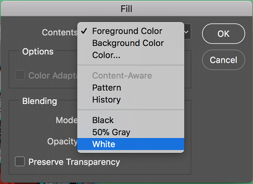Pick the highlighted White option
This screenshot has width=253, height=184.
pos(104,144)
